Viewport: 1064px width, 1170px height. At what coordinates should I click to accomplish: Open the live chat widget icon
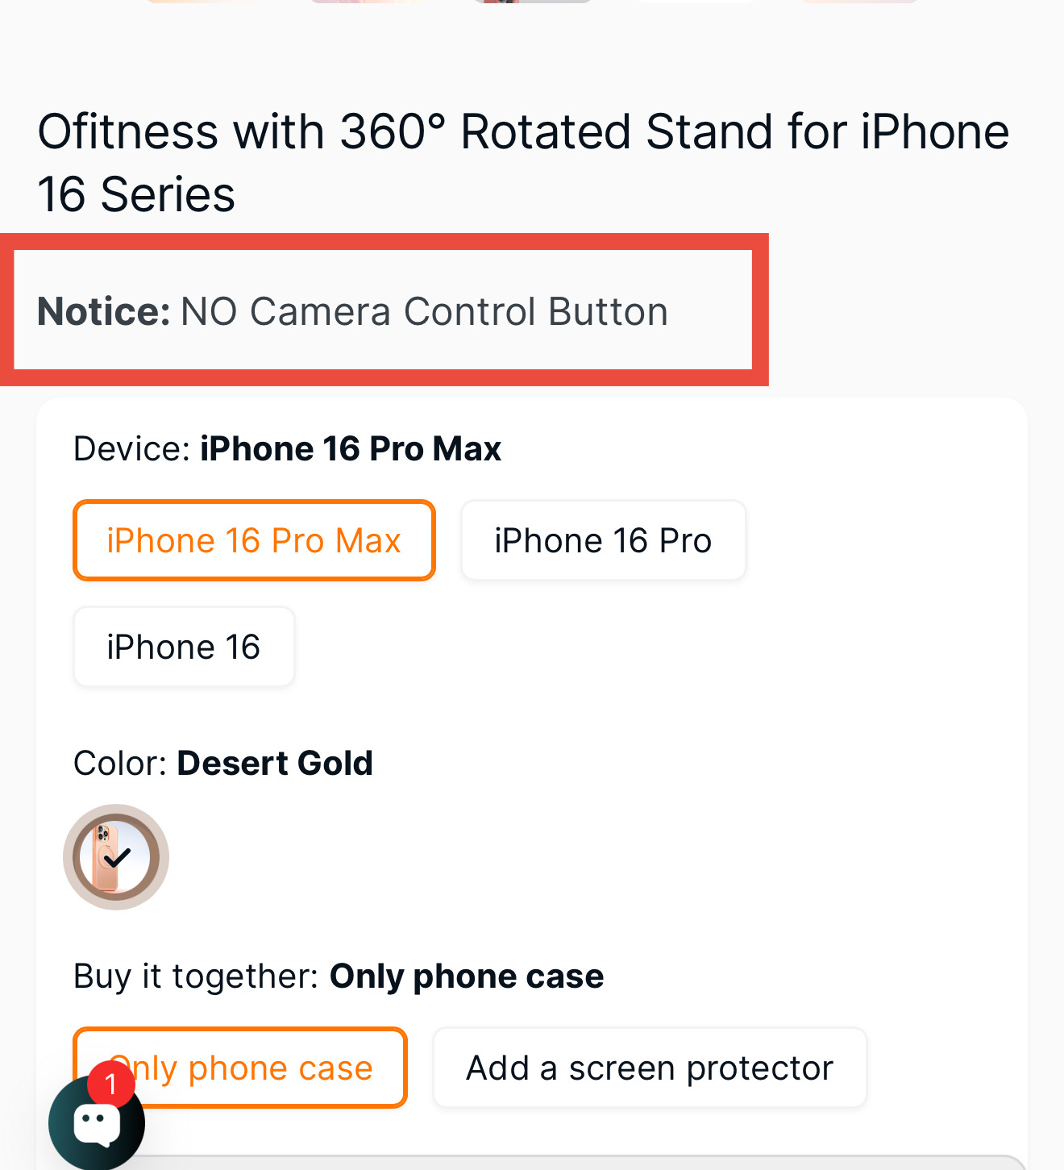[97, 1122]
